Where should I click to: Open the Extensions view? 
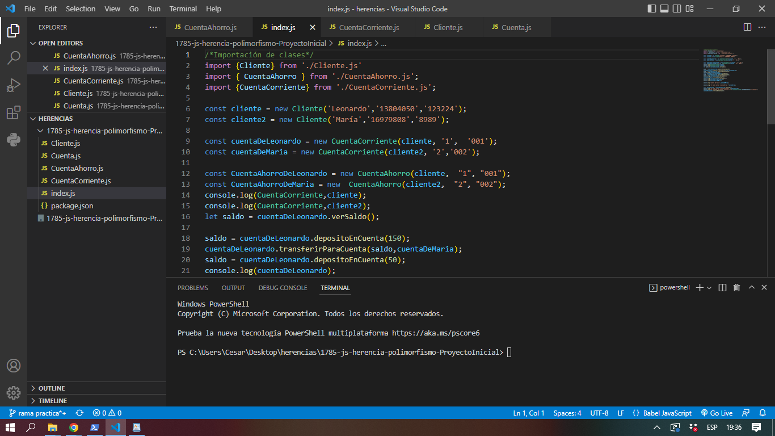point(14,112)
